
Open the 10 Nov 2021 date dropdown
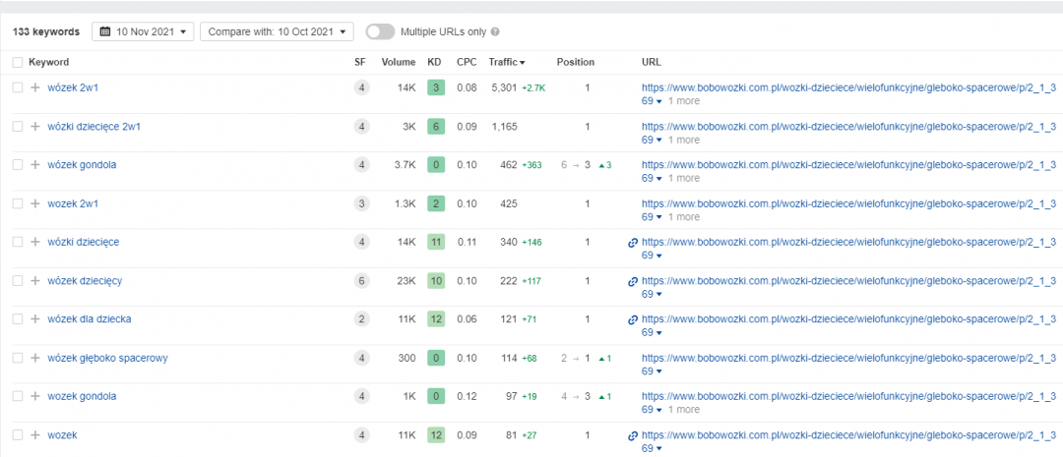[x=143, y=31]
